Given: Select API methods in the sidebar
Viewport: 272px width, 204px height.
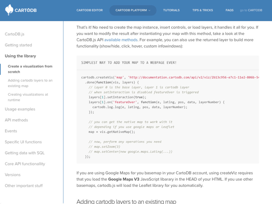Looking at the screenshot, I should point(16,120).
